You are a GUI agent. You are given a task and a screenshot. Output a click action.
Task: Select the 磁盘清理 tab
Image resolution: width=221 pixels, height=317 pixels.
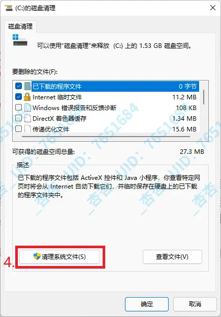(x=20, y=27)
